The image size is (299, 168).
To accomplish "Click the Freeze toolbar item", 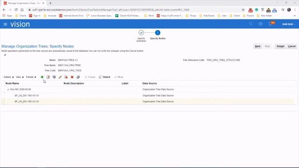I will coord(90,77).
